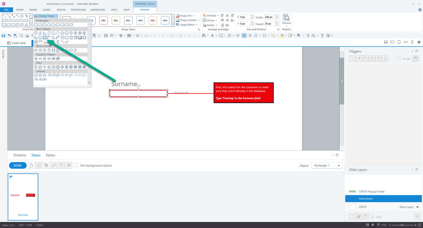Add a new slide layer

click(352, 217)
